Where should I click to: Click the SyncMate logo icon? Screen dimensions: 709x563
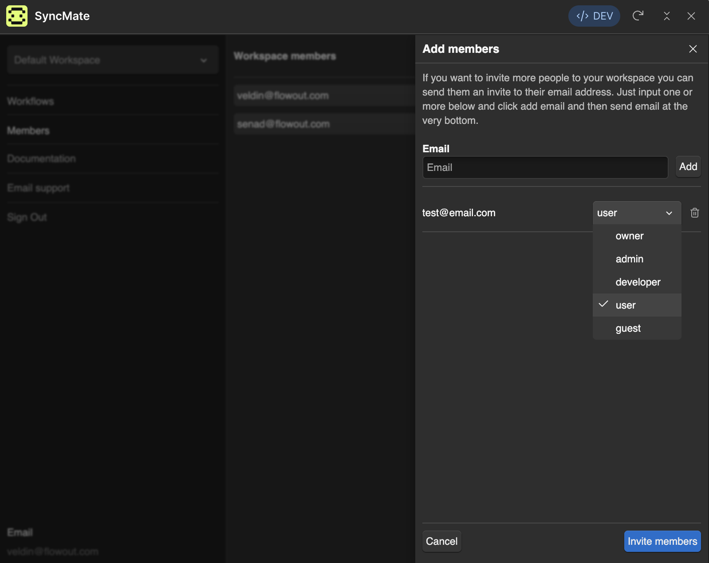tap(17, 16)
